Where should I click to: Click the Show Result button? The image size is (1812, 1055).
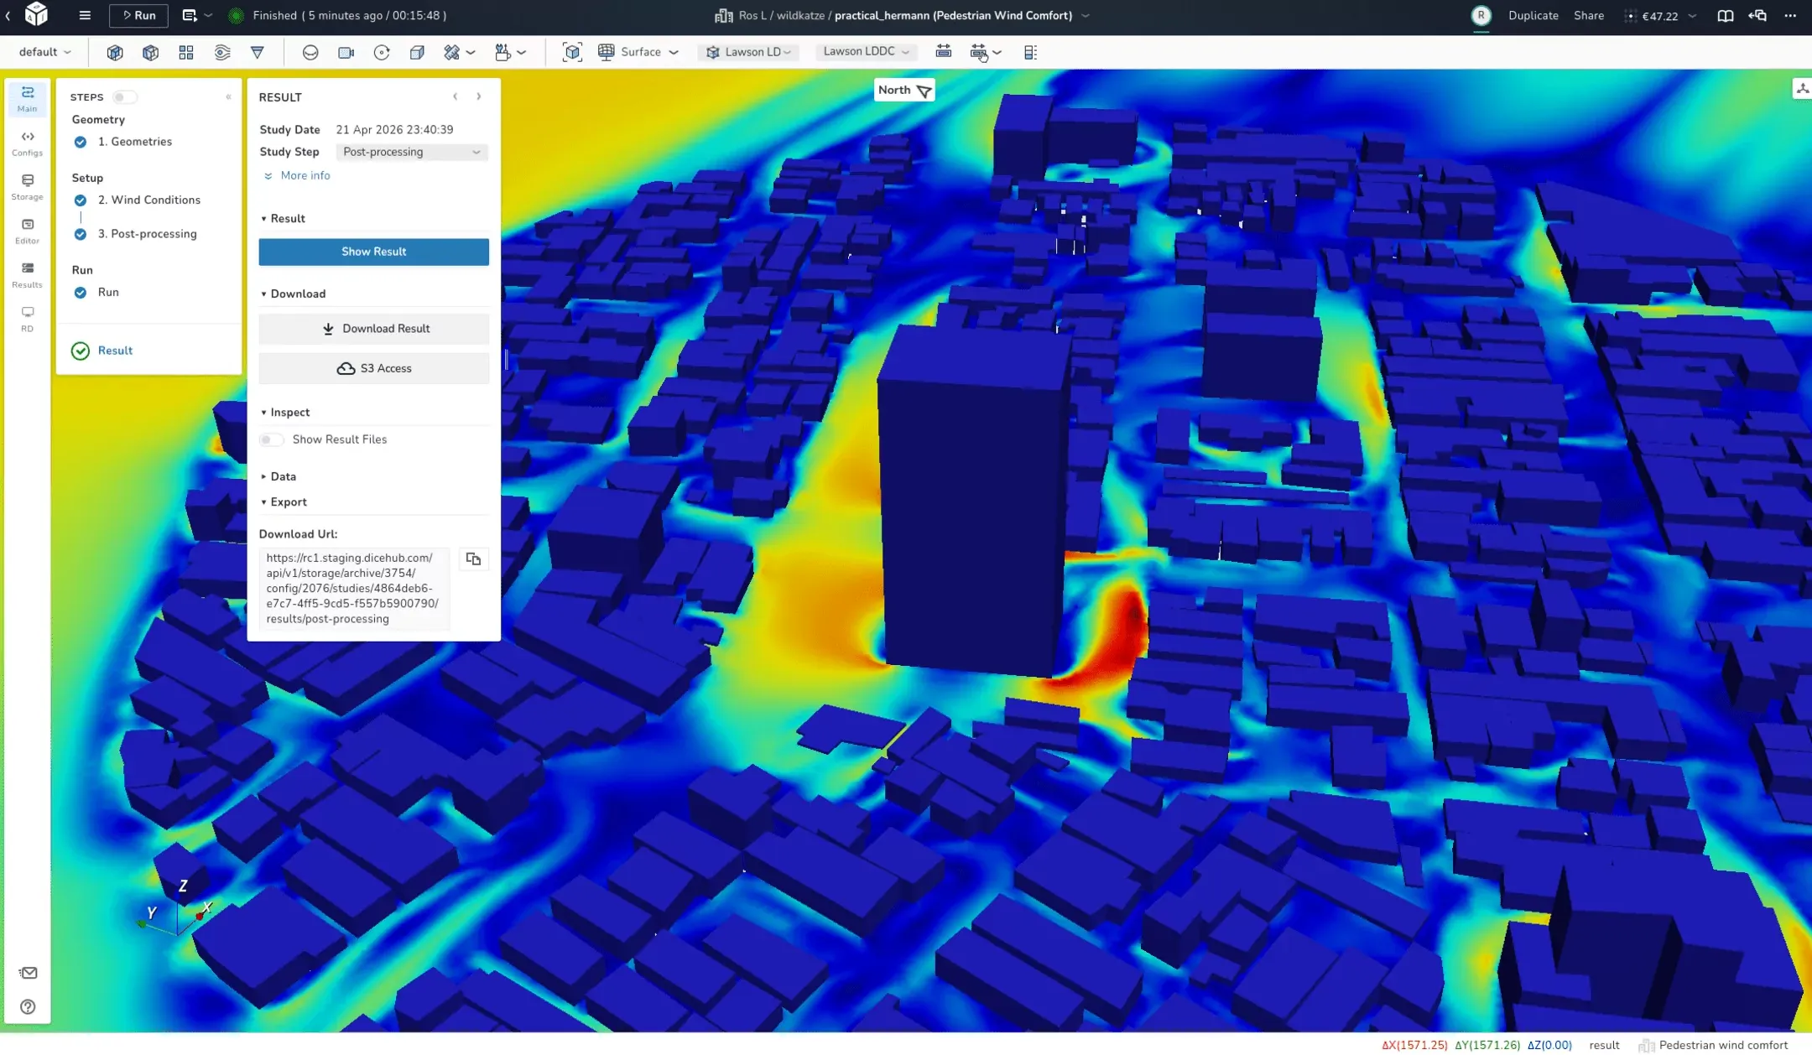[374, 252]
